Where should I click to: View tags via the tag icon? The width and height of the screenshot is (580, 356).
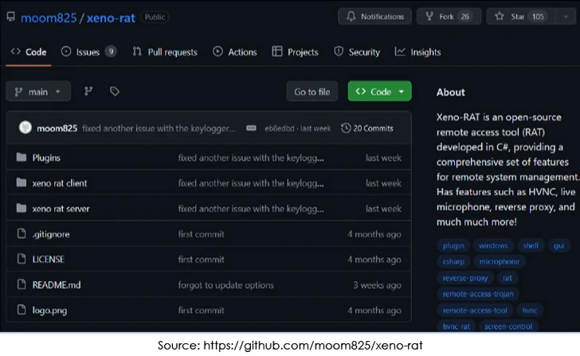click(x=114, y=92)
